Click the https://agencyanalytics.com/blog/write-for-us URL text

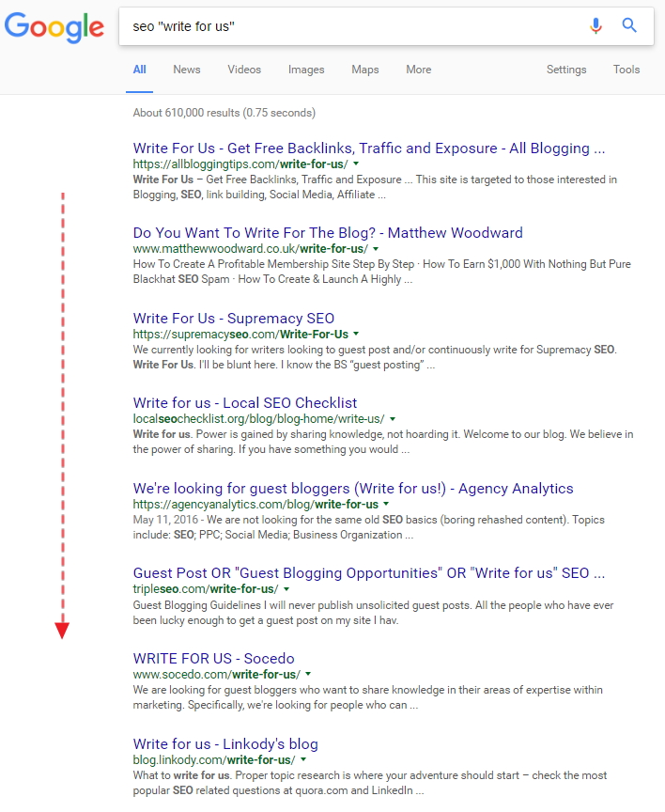tap(255, 505)
